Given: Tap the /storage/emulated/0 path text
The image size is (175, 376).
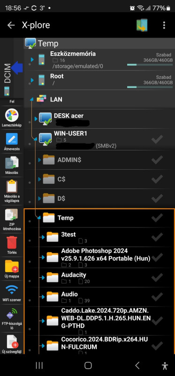Looking at the screenshot, I should coord(77,66).
